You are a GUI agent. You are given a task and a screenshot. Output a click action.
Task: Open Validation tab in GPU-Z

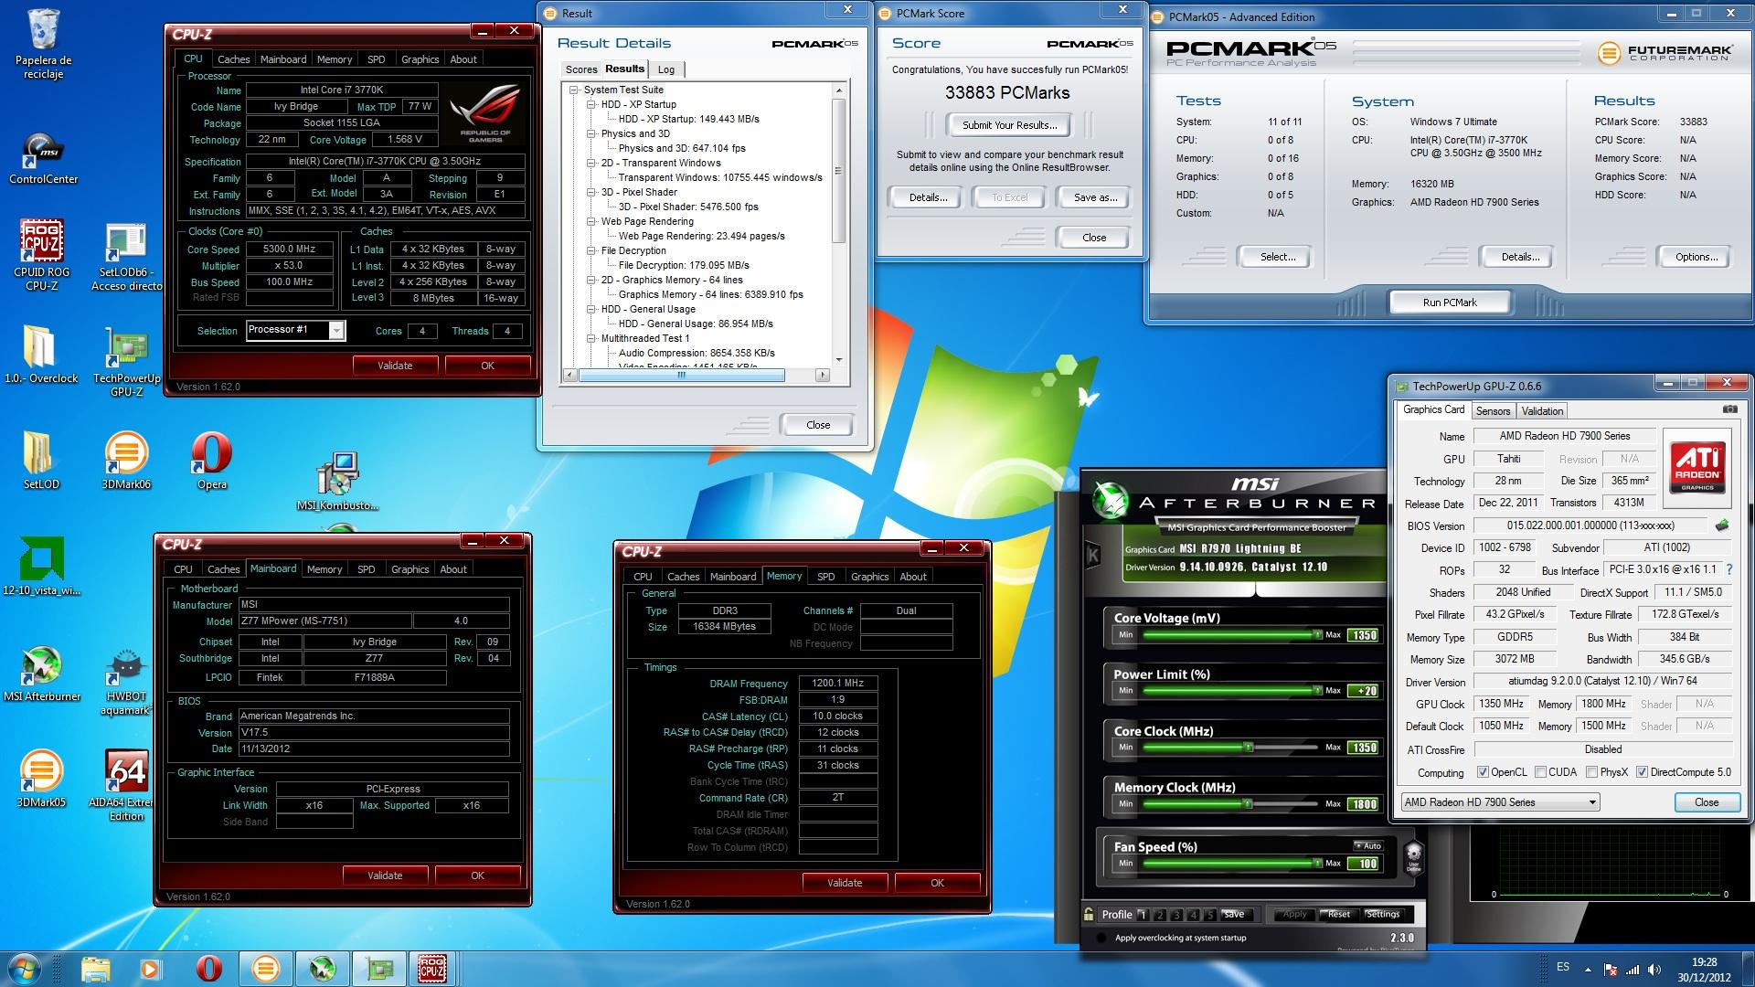coord(1542,411)
